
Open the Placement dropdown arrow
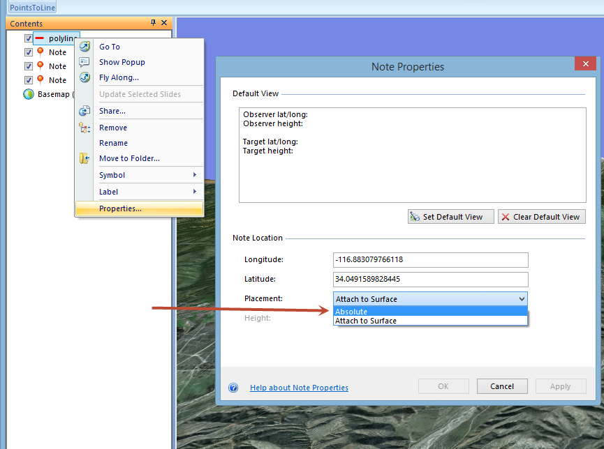(522, 299)
